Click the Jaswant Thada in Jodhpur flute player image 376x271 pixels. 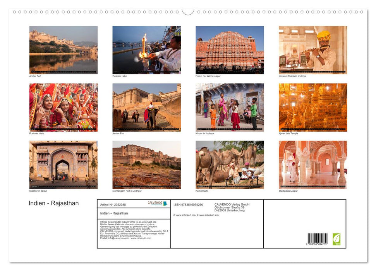[x=313, y=49]
